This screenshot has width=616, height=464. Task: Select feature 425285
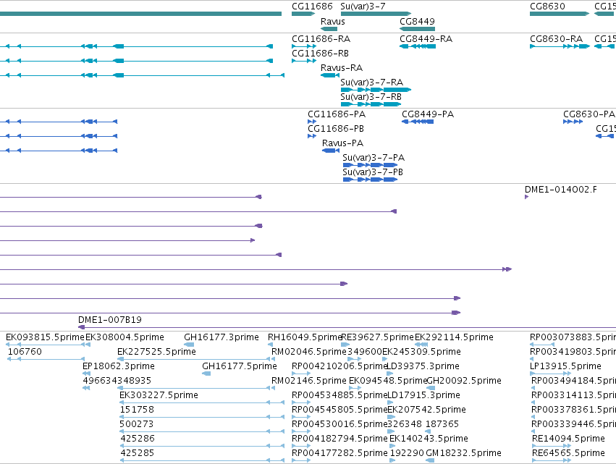point(201,460)
